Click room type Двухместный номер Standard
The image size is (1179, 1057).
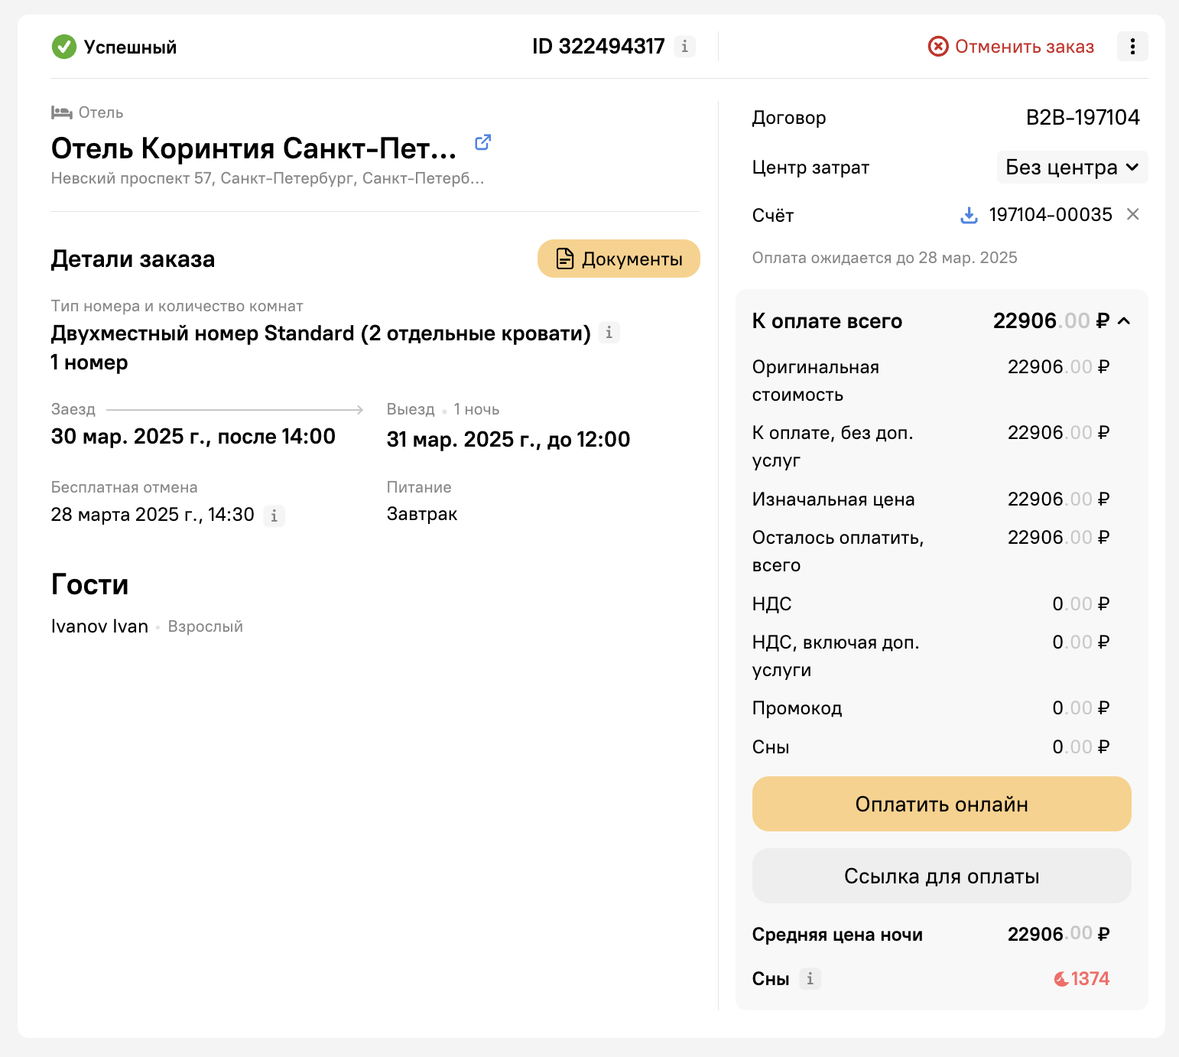tap(321, 333)
